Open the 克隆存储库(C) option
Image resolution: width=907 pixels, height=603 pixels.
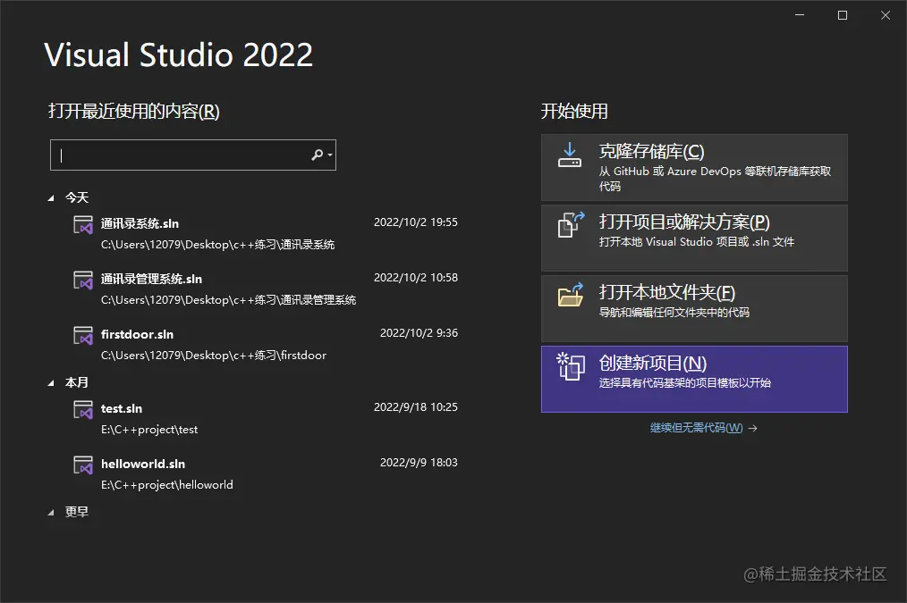tap(694, 168)
